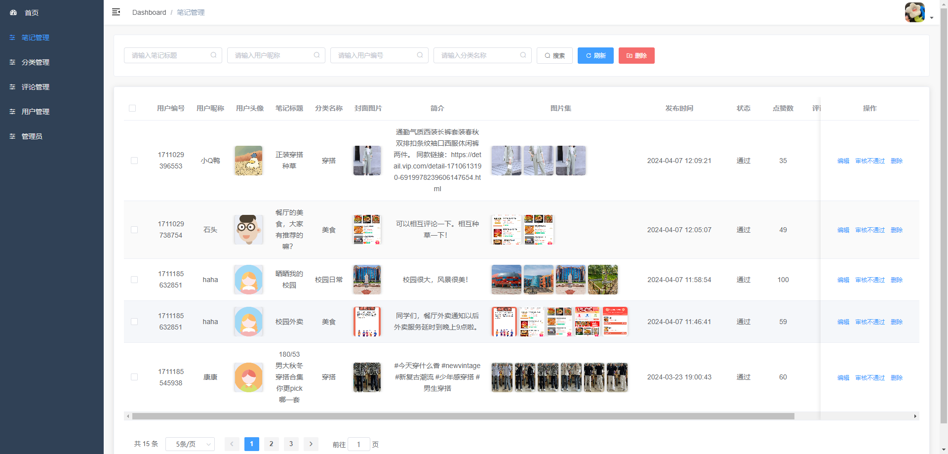Open 评论管理 from sidebar
Screen dimensions: 948x454
point(35,87)
